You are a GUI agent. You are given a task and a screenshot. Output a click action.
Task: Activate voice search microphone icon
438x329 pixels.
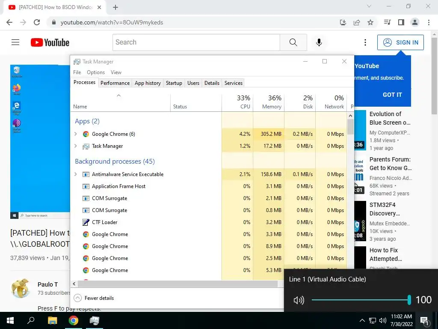coord(319,42)
